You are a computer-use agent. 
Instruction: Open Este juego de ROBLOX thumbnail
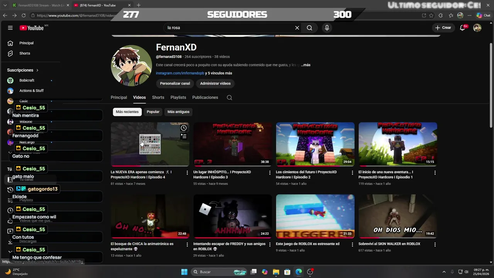(x=315, y=216)
